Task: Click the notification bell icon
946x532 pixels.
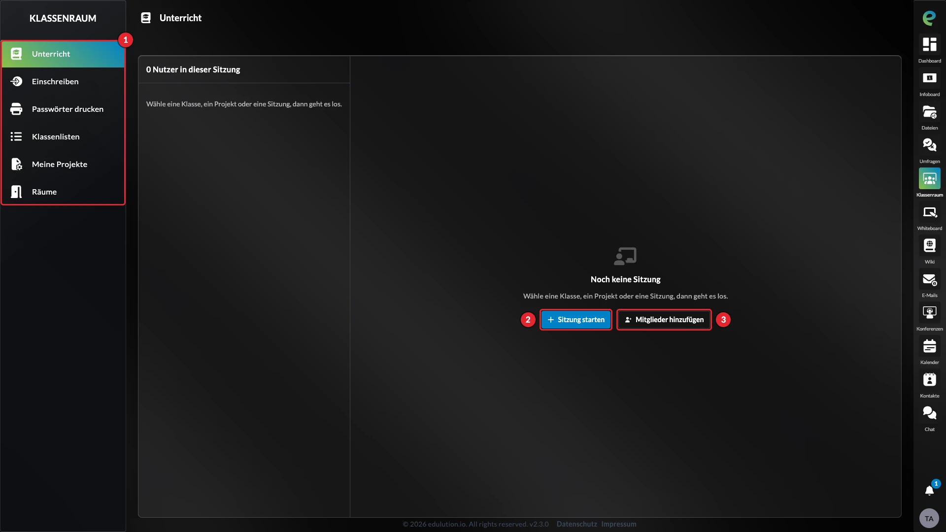Action: [929, 490]
